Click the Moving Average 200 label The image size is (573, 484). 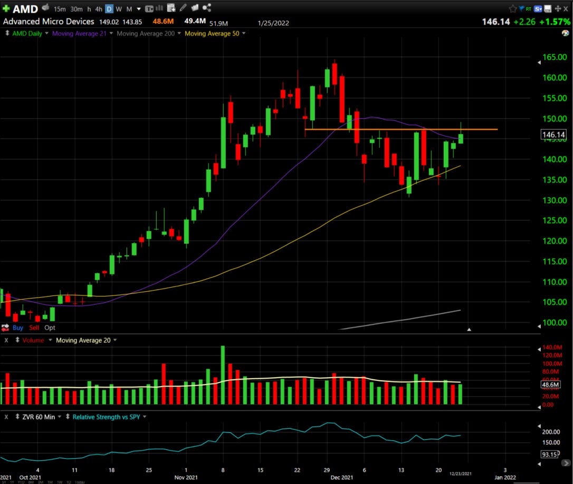pyautogui.click(x=146, y=34)
